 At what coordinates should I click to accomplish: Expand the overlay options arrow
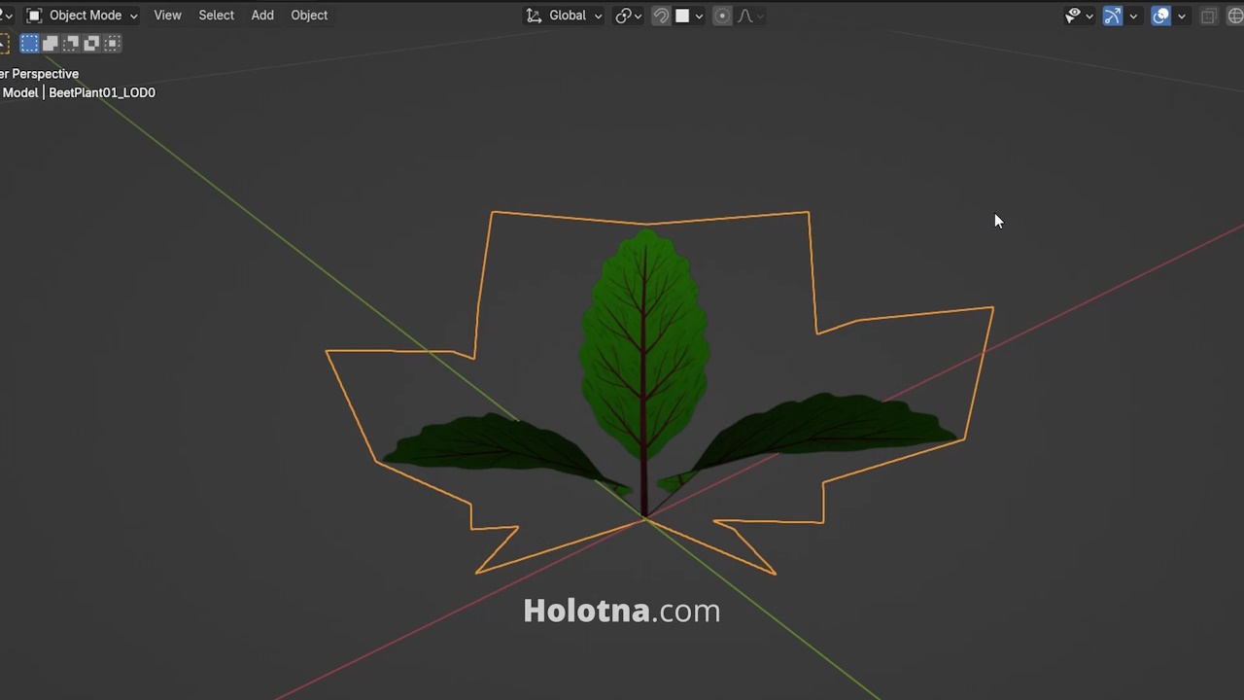1182,16
